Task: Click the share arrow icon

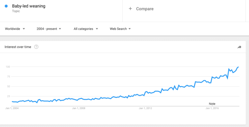Action: click(239, 47)
